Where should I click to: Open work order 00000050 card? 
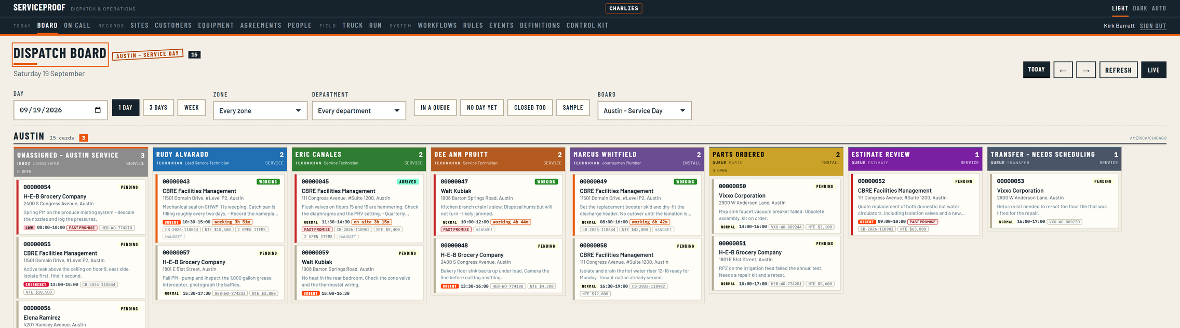pos(777,206)
